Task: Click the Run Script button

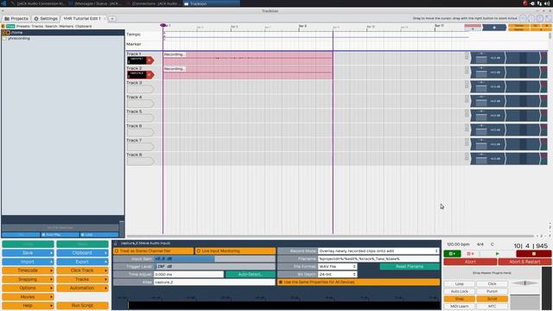Action: 82,306
